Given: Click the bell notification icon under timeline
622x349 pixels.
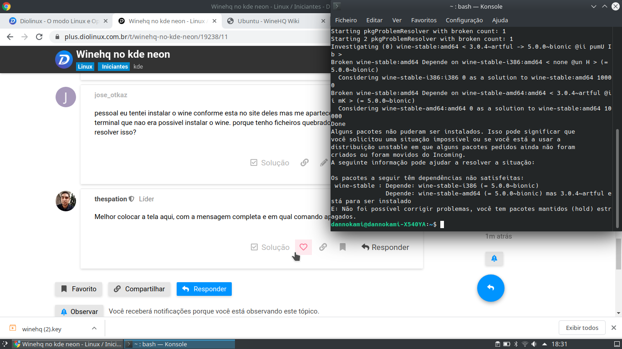Looking at the screenshot, I should click(x=494, y=259).
